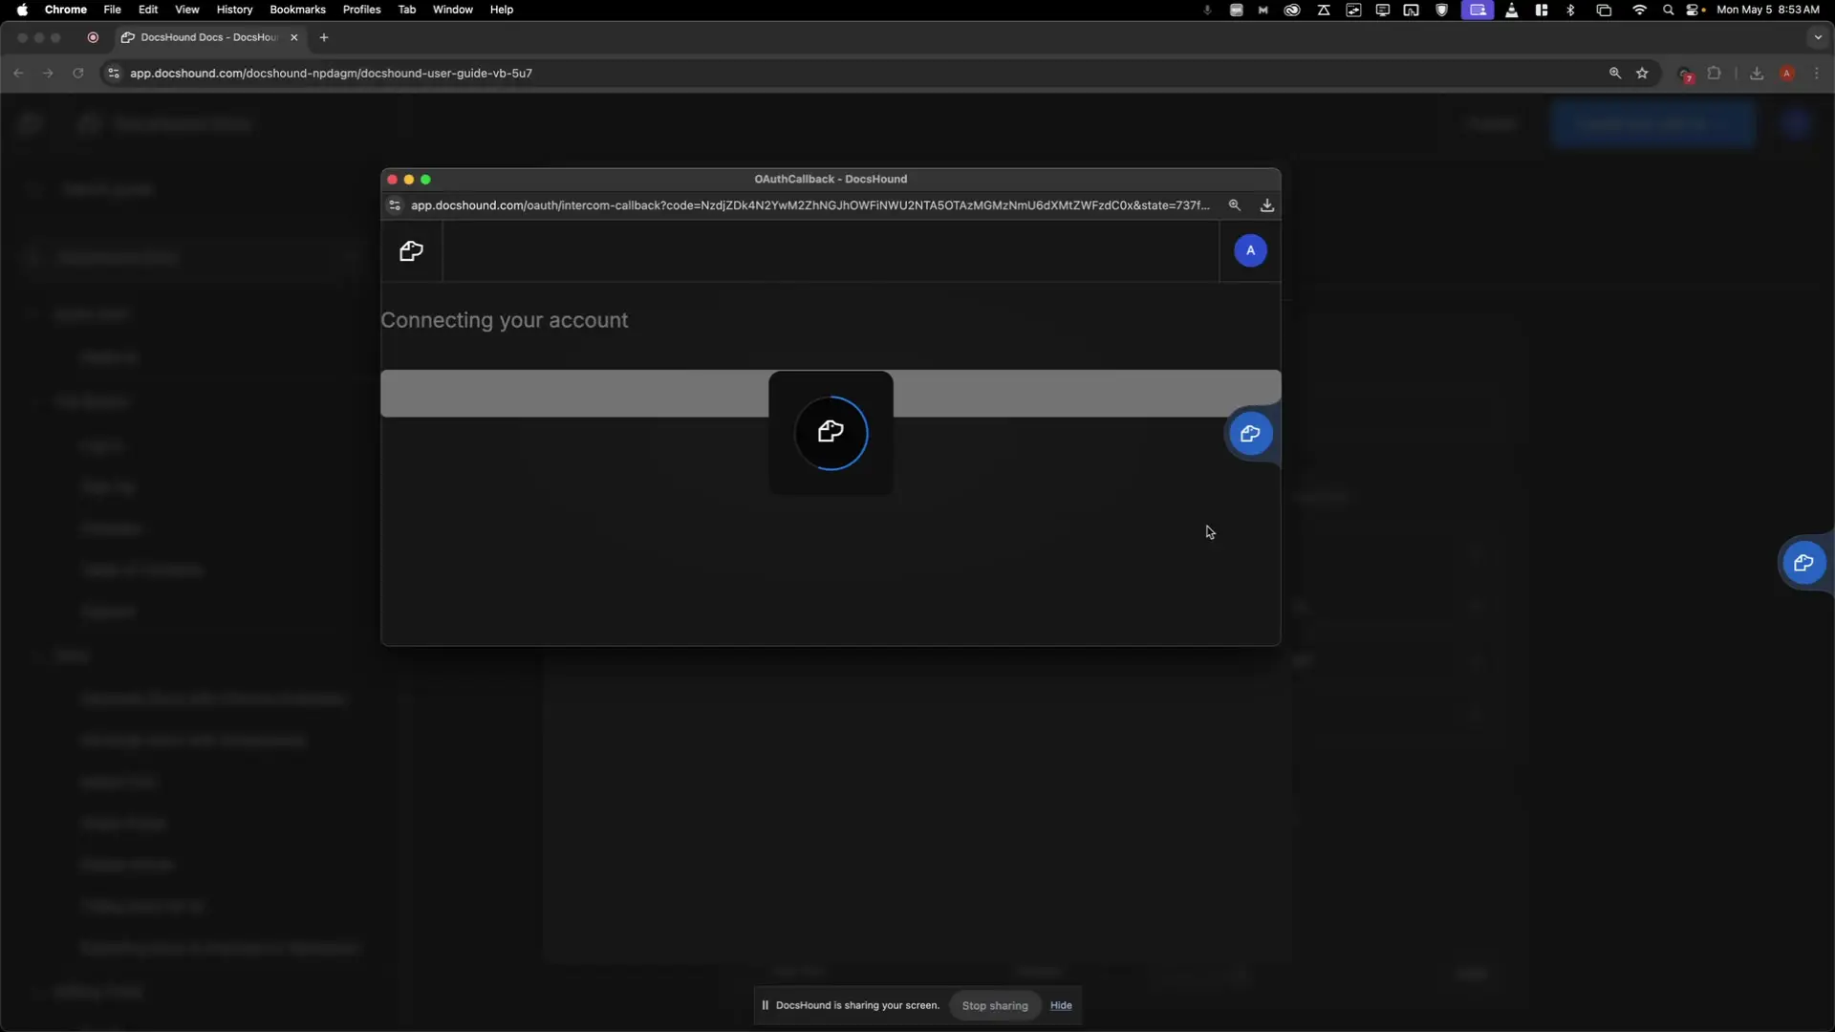1835x1032 pixels.
Task: Reload the page with Chrome refresh icon
Action: pos(78,73)
